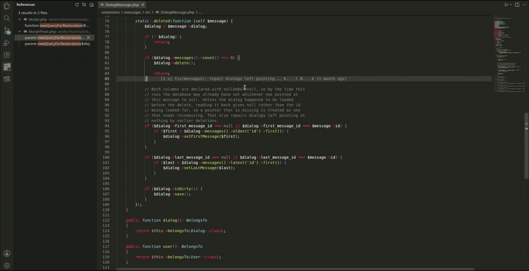Image resolution: width=529 pixels, height=271 pixels.
Task: Click the References panel title
Action: 26,5
